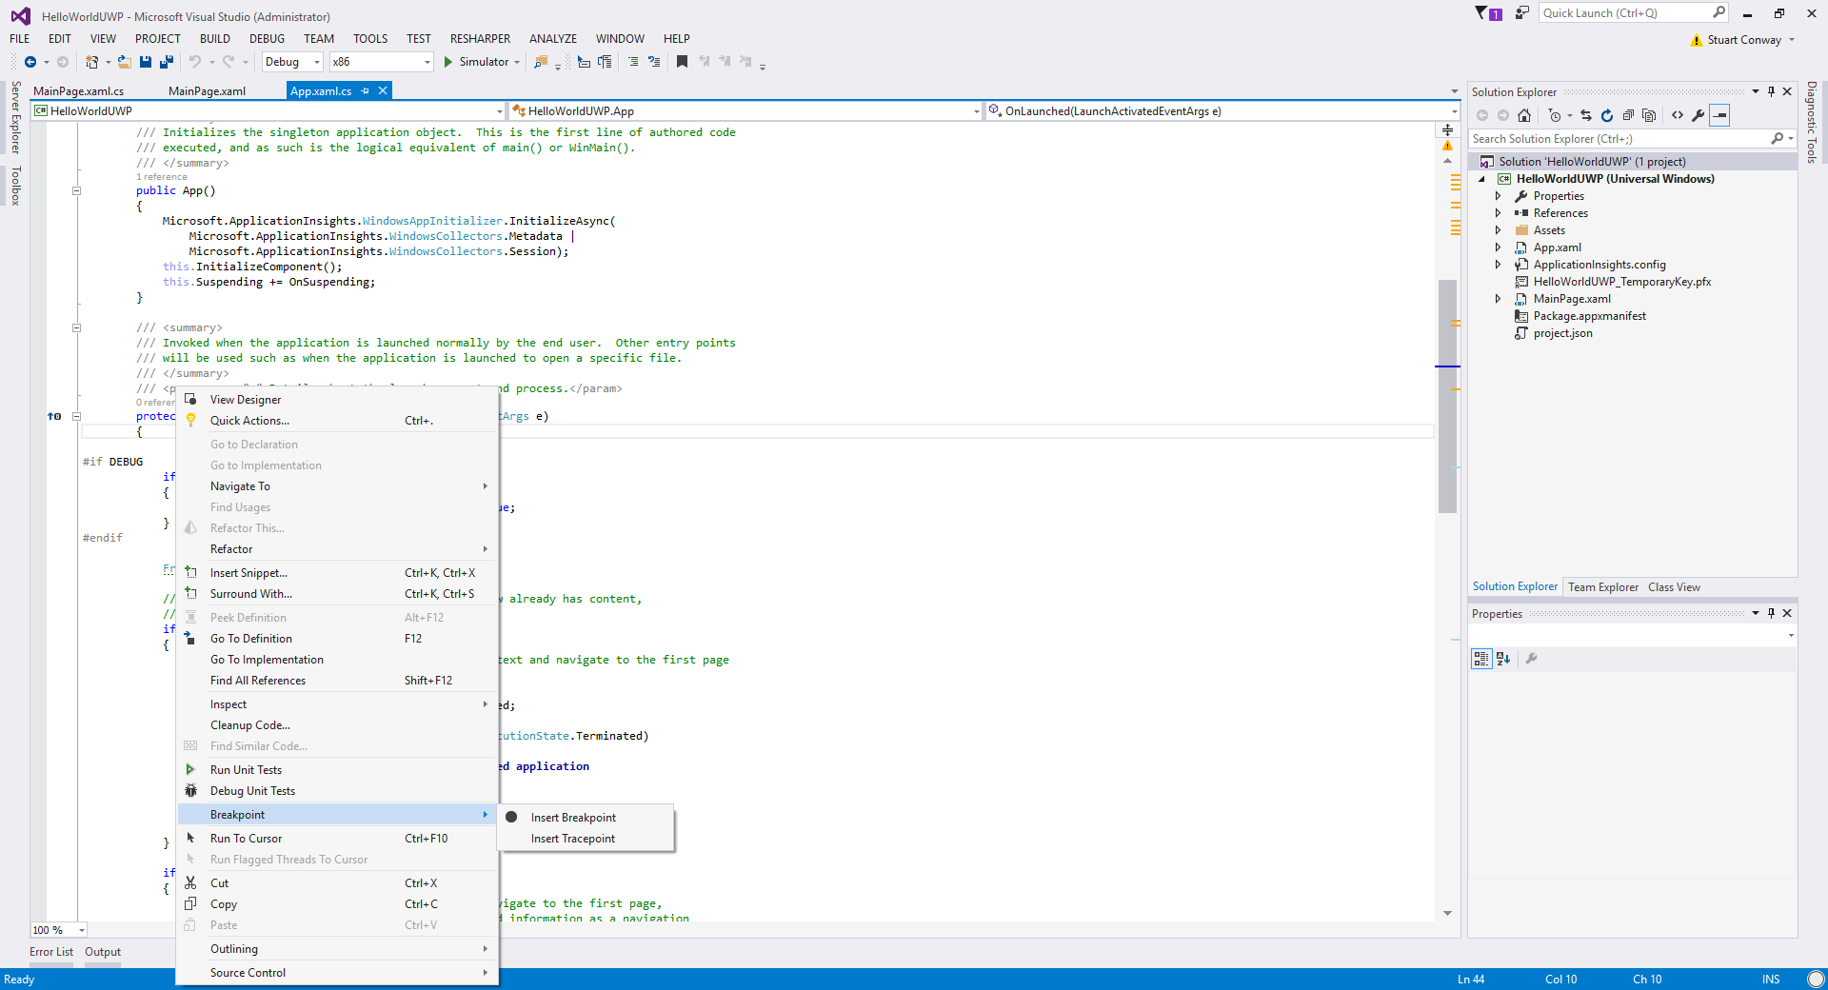
Task: Open Properties wrench icon in Solution Explorer toolbar
Action: [1699, 115]
